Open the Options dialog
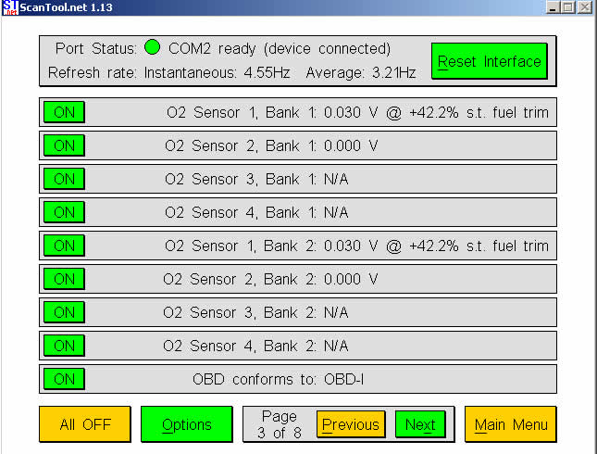 186,424
